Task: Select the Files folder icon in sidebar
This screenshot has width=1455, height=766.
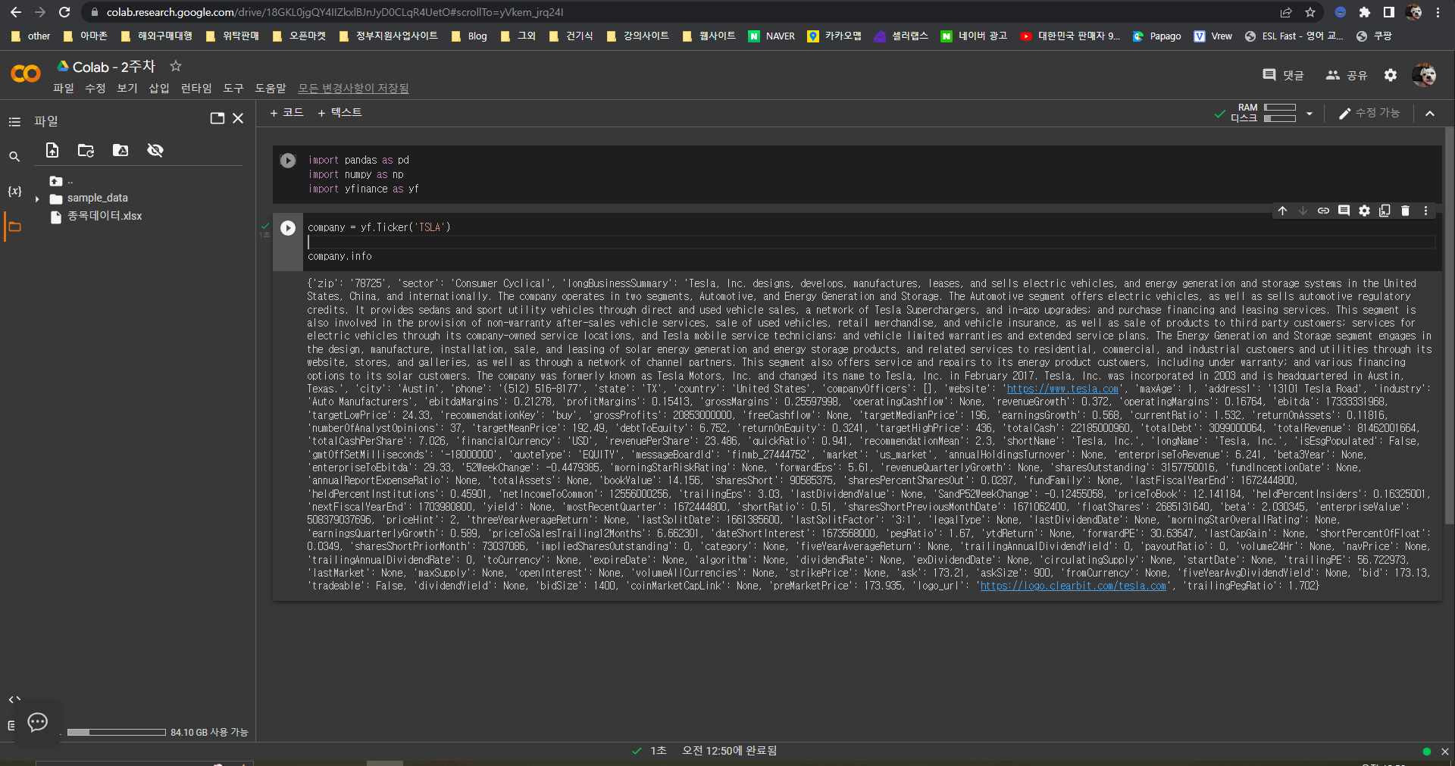Action: pos(14,227)
